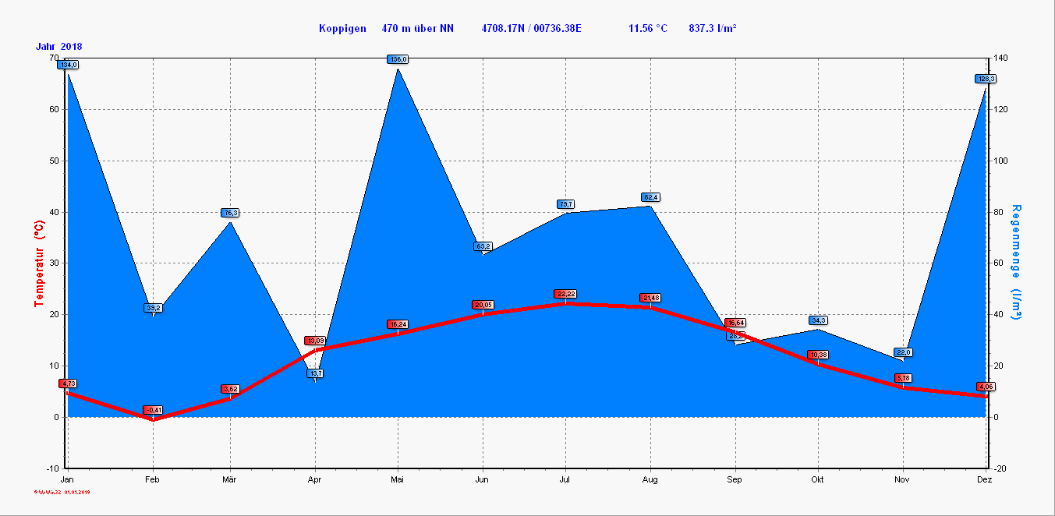The image size is (1055, 516).
Task: Click the January rainfall label 134,0
Action: tap(69, 65)
